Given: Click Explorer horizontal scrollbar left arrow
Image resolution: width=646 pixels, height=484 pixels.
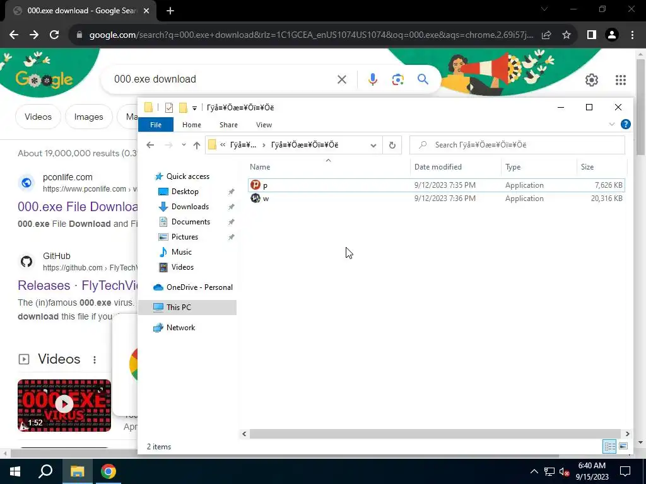Looking at the screenshot, I should [x=244, y=434].
